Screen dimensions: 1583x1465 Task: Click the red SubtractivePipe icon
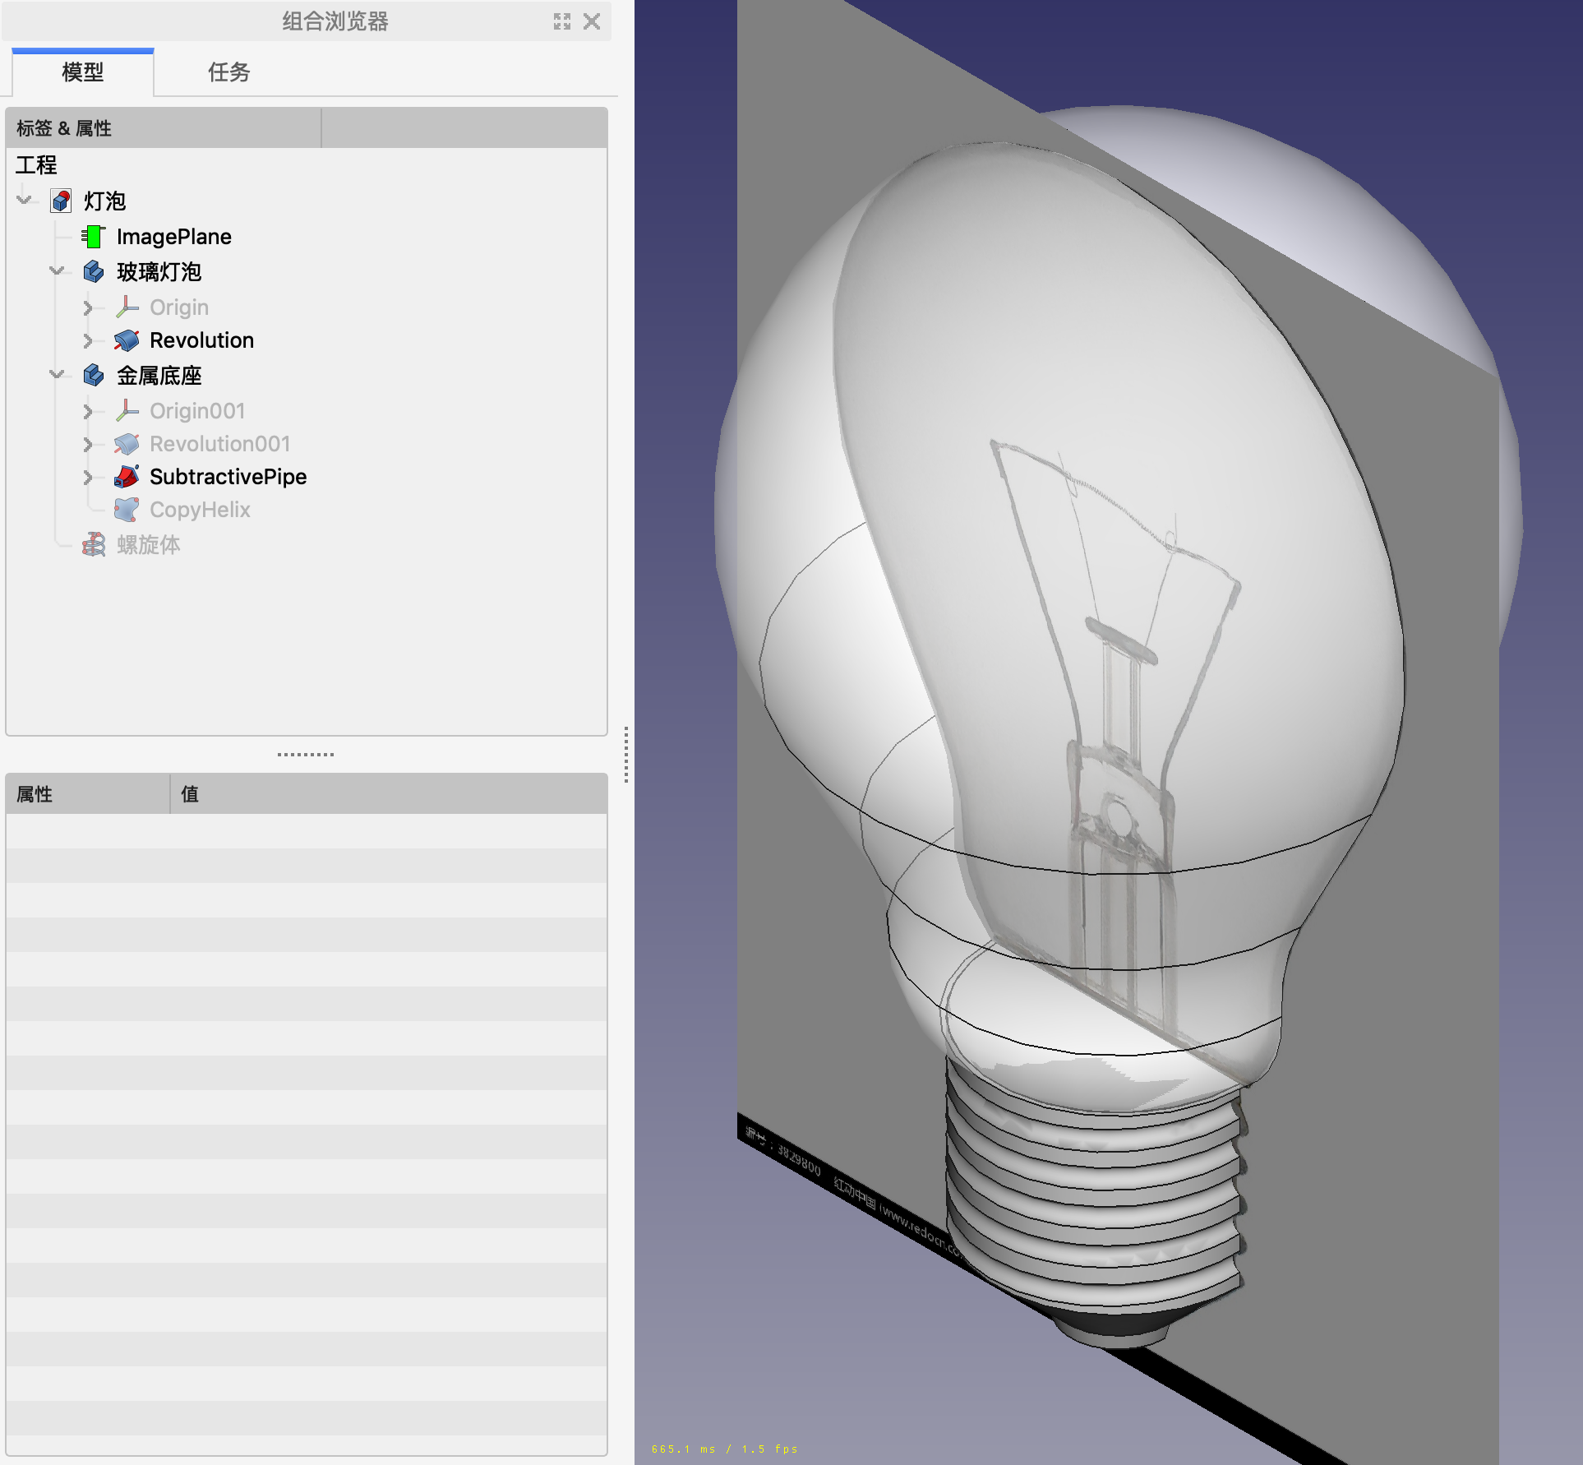(127, 477)
